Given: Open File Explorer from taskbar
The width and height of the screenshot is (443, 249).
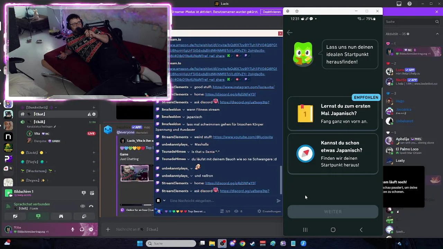Looking at the screenshot, I should 213,243.
